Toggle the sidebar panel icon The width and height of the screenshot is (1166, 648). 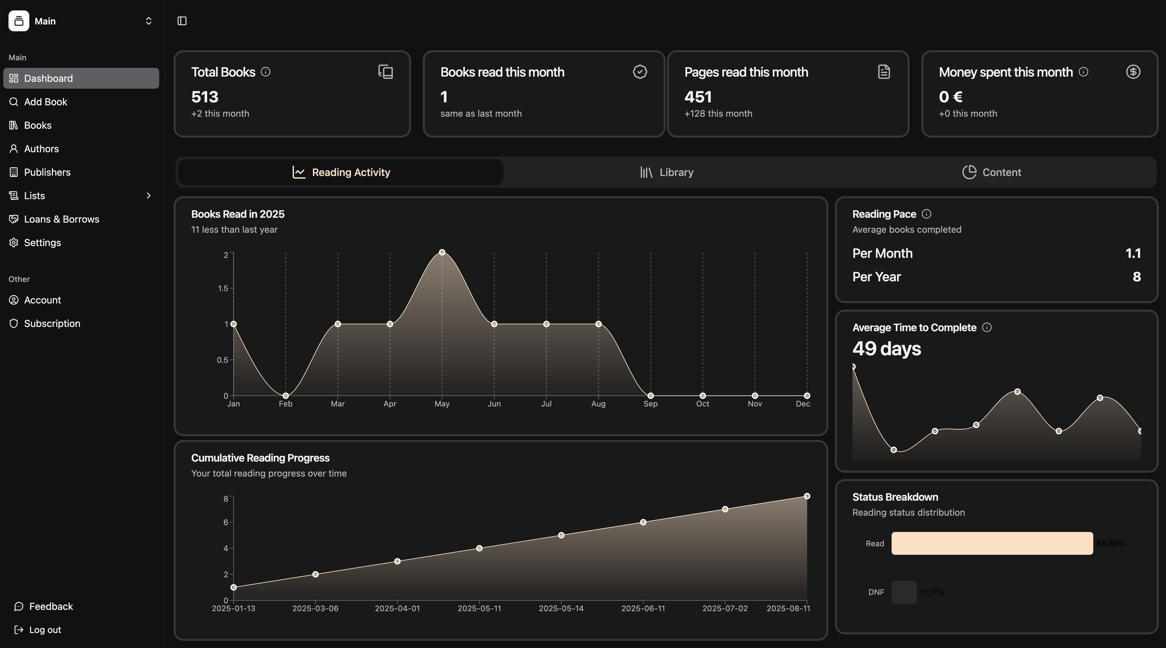(x=182, y=21)
